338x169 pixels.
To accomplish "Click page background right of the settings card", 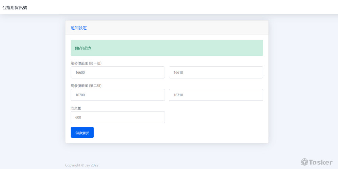I will click(303, 84).
